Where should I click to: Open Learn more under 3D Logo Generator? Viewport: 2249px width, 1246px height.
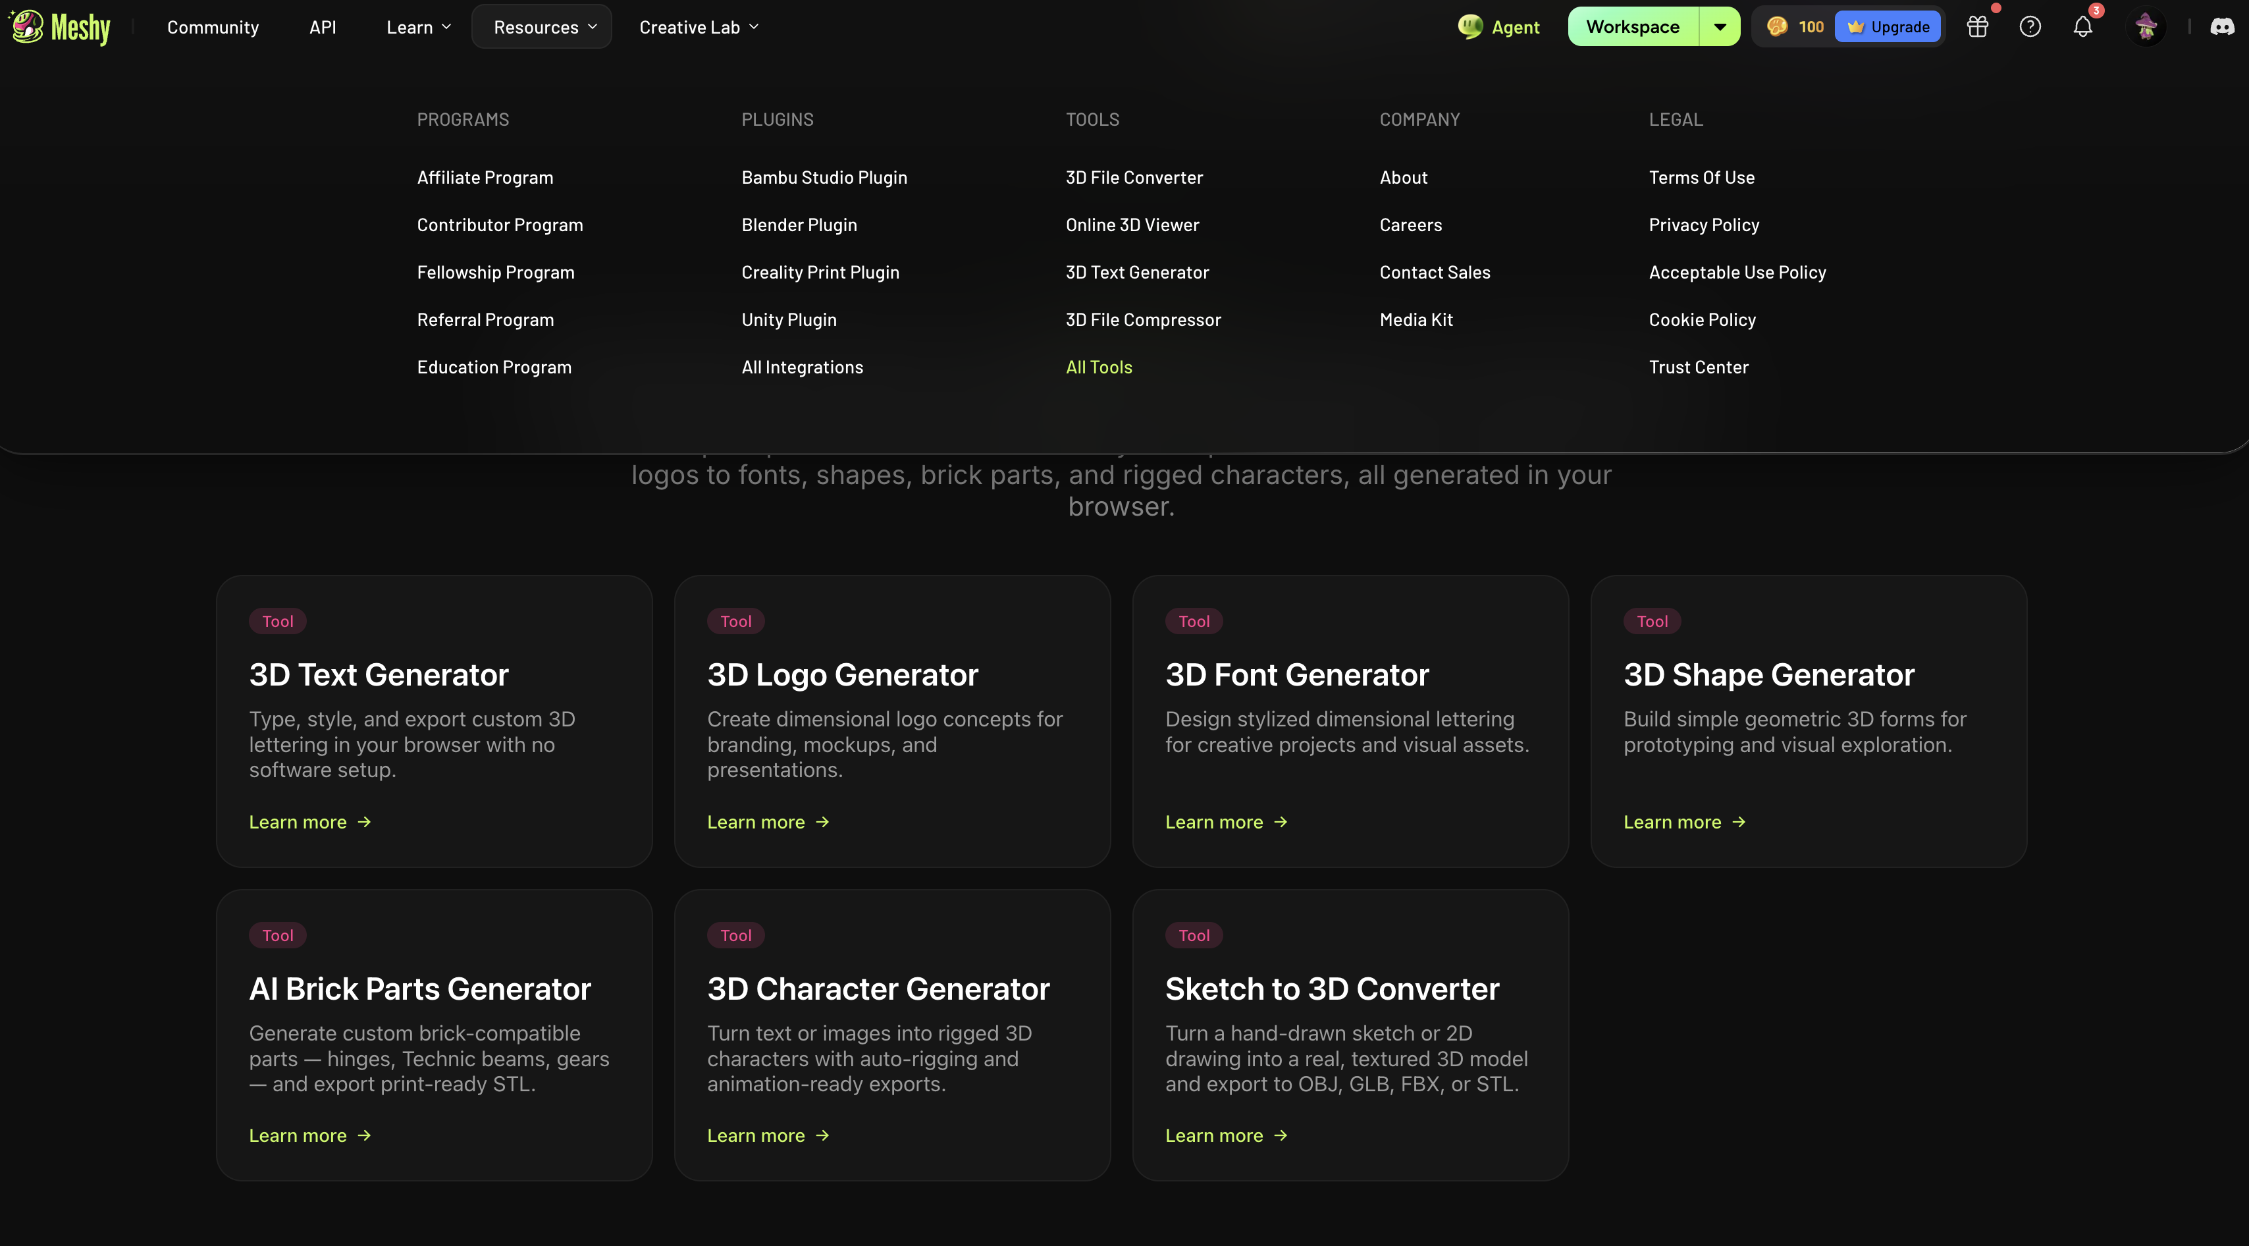[x=768, y=823]
